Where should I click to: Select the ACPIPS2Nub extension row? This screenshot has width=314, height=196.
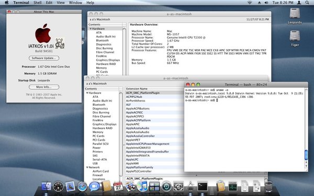coord(154,97)
